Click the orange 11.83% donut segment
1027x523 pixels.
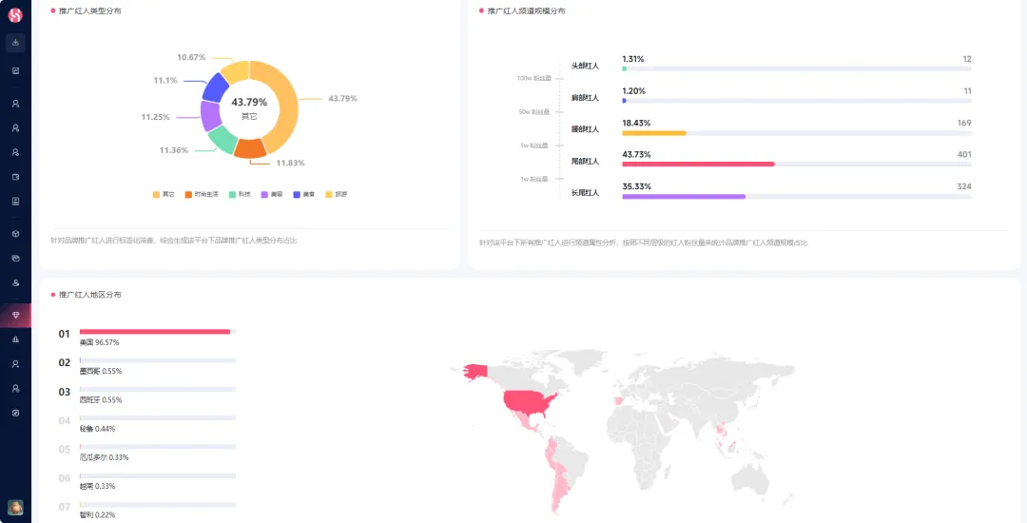point(251,148)
